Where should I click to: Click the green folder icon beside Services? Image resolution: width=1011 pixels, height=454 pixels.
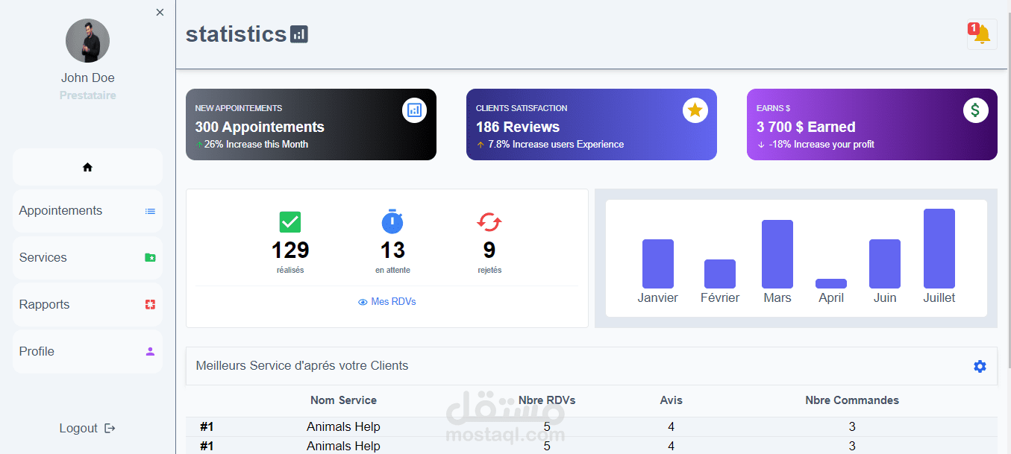click(150, 258)
